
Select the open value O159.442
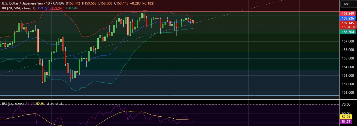click(73, 3)
